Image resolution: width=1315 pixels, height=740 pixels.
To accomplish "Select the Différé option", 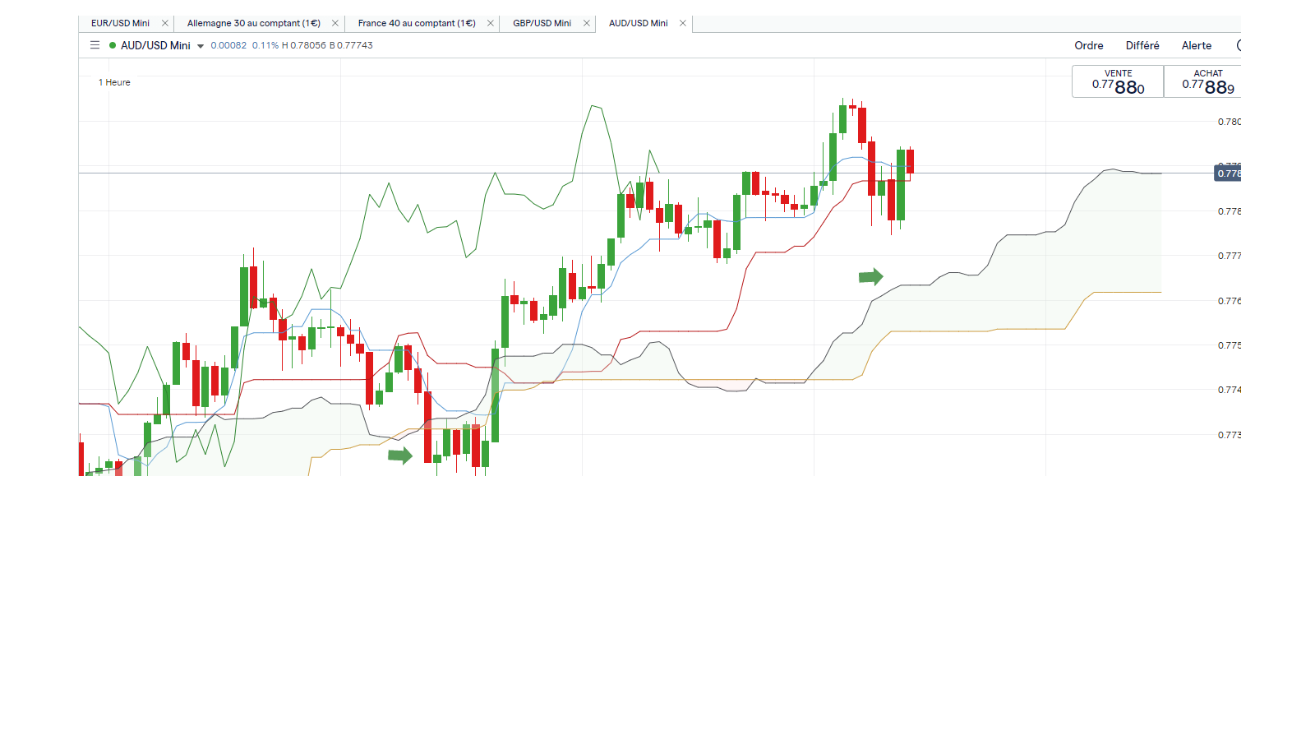I will [1142, 45].
